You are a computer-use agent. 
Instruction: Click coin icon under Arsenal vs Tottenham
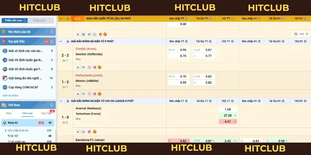click(94, 131)
